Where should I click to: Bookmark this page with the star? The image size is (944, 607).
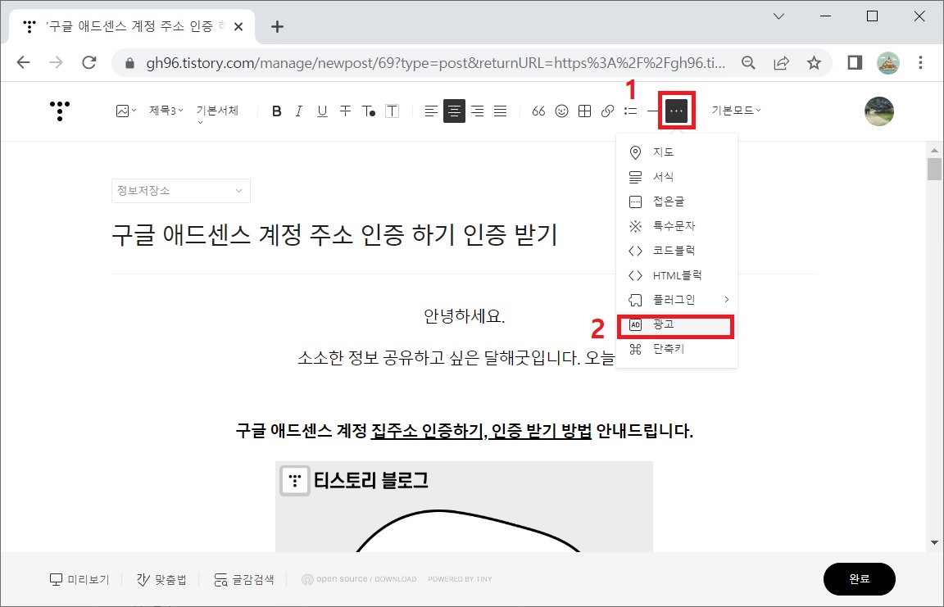click(x=814, y=62)
